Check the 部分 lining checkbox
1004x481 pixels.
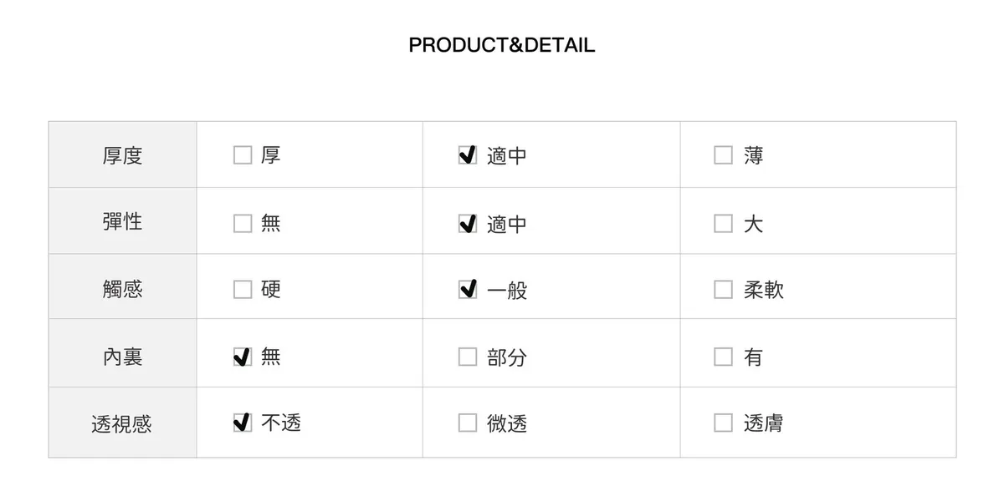(x=468, y=357)
